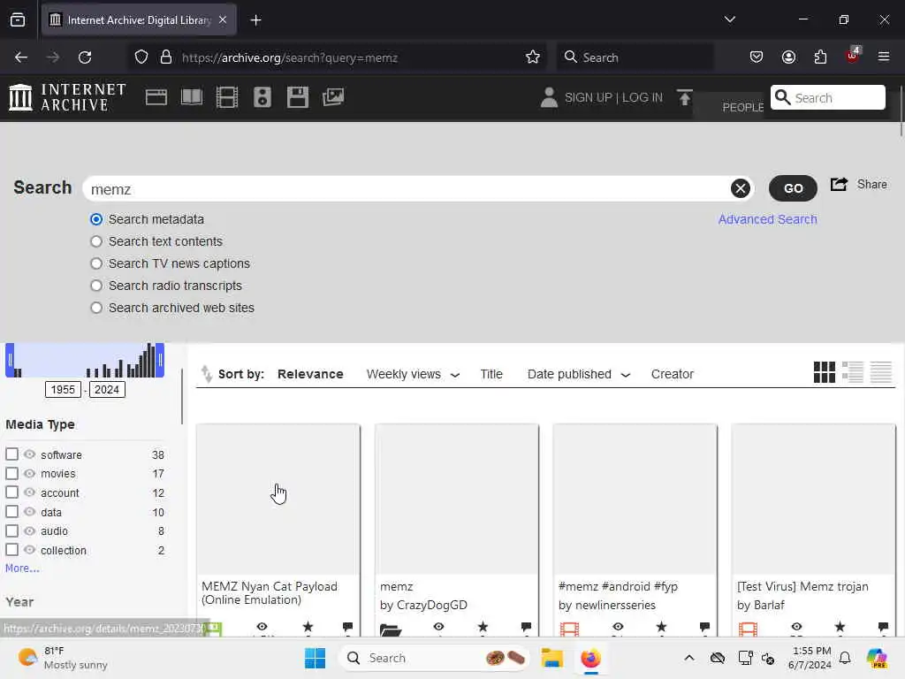Go back in browser history

tap(21, 57)
